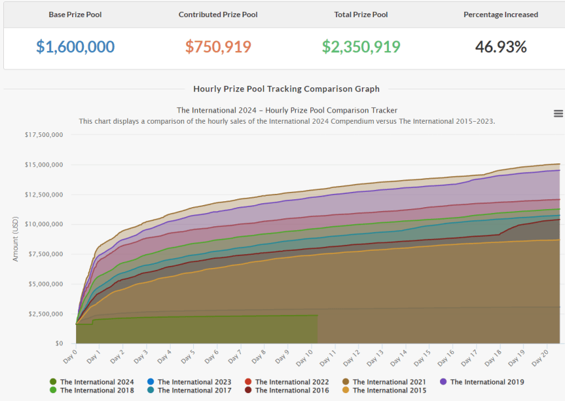Click the $15,000,000 y-axis label
Viewport: 565px width, 401px height.
click(44, 164)
